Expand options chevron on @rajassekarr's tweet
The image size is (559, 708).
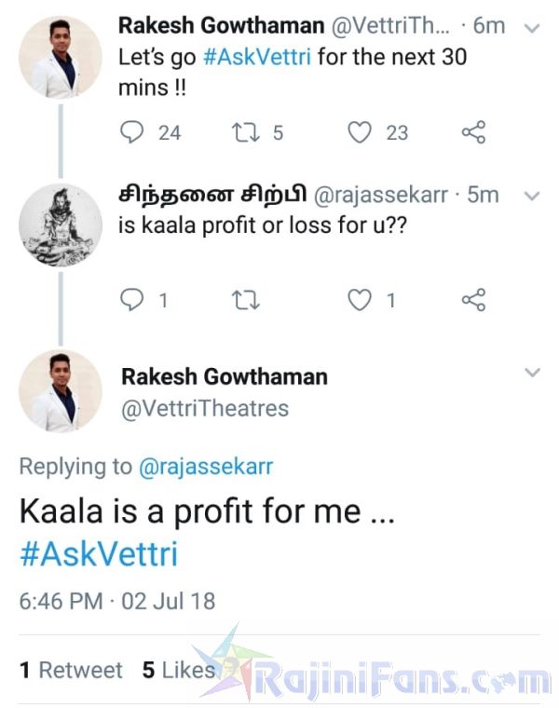coord(533,197)
